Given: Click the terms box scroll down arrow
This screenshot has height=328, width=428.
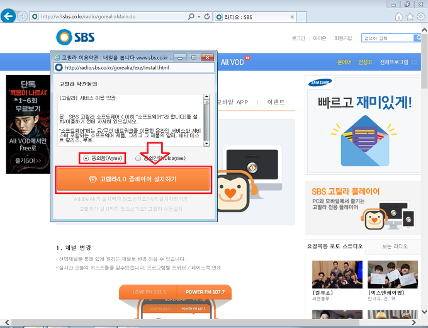Looking at the screenshot, I should (206, 144).
